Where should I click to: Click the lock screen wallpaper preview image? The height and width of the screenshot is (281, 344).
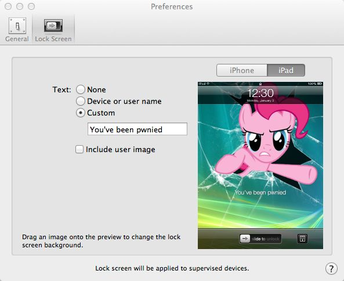(260, 165)
